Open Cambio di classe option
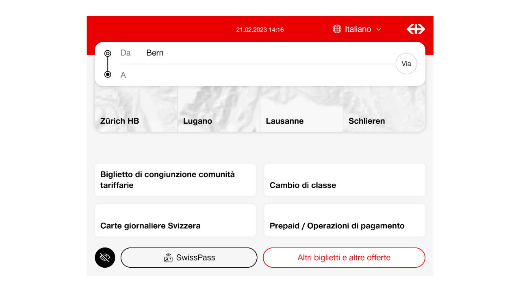520x292 pixels. point(344,180)
